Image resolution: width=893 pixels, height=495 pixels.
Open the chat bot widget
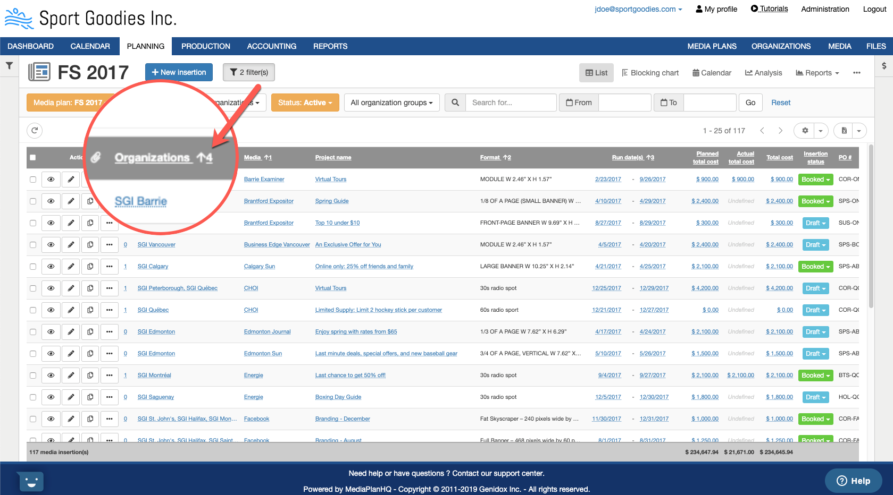click(x=31, y=482)
